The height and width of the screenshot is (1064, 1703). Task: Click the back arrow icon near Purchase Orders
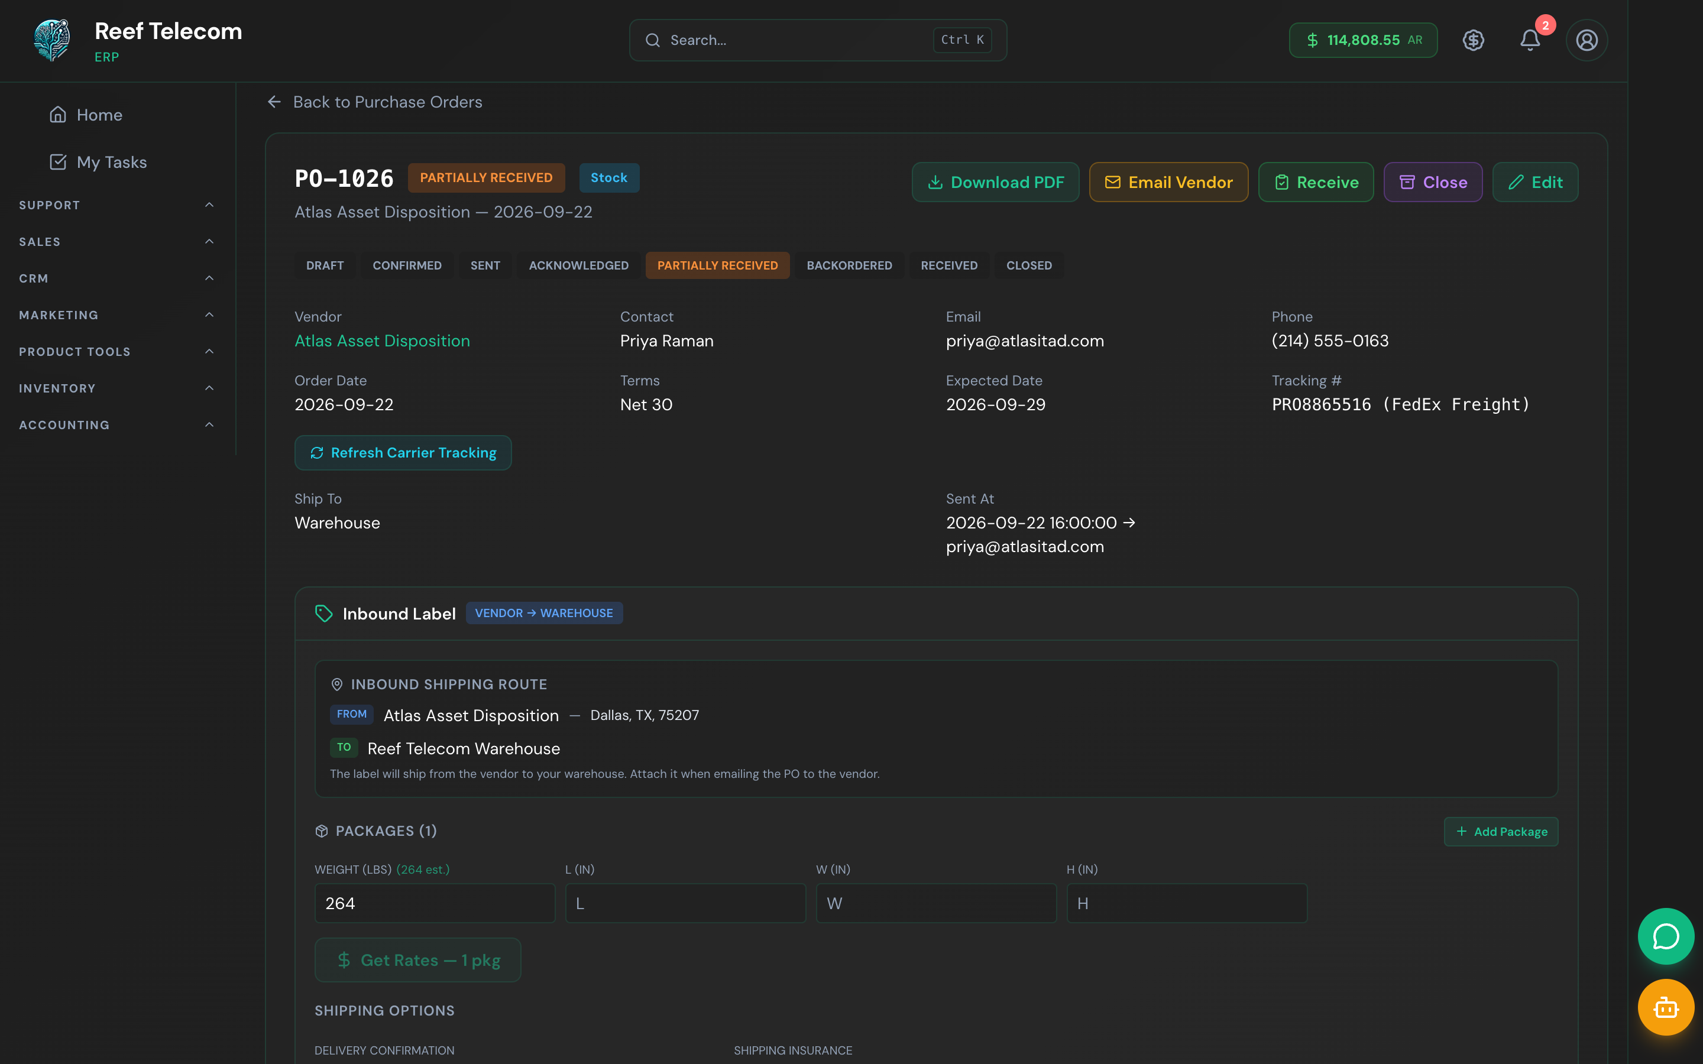(274, 102)
